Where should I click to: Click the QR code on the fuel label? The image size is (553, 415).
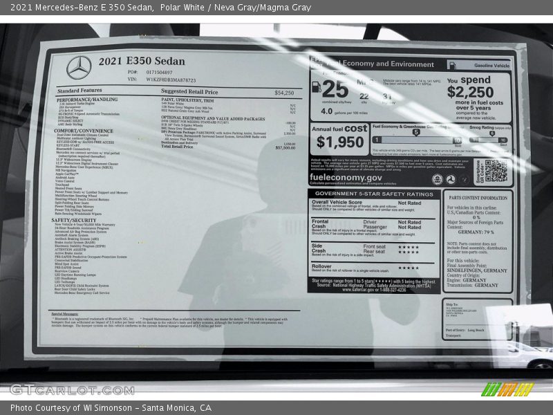click(496, 171)
